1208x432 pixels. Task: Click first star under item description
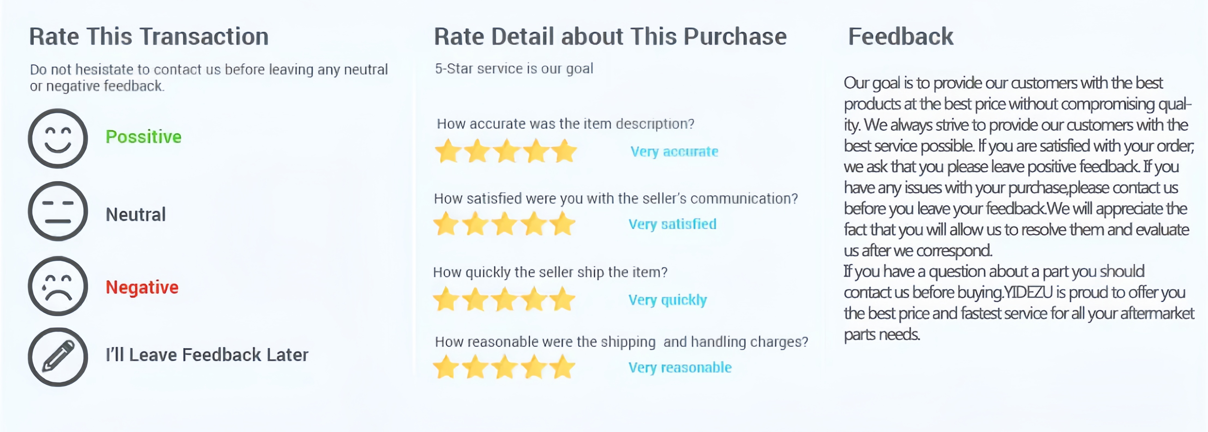(x=448, y=151)
